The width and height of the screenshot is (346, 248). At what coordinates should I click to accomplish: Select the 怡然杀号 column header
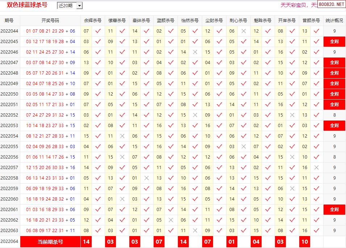click(190, 21)
